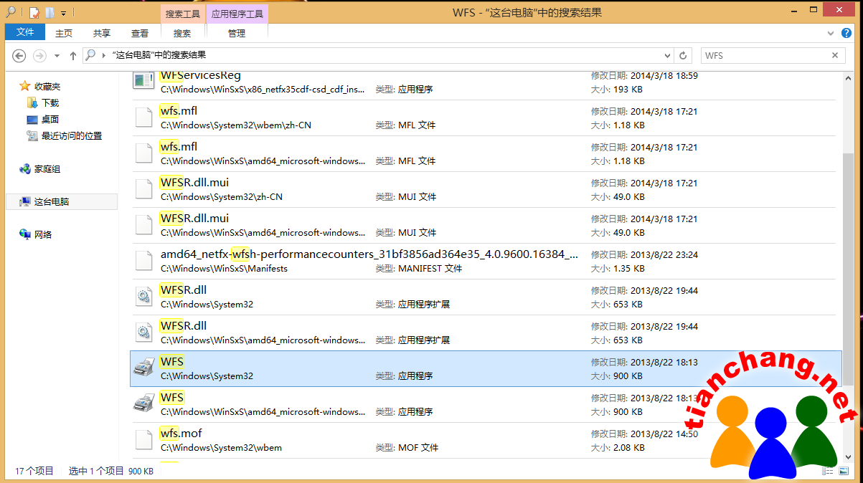Switch to the 主页 ribbon tab
This screenshot has height=483, width=863.
[64, 33]
